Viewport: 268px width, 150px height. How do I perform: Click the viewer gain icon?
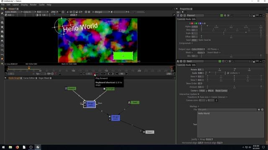pyautogui.click(x=6, y=15)
